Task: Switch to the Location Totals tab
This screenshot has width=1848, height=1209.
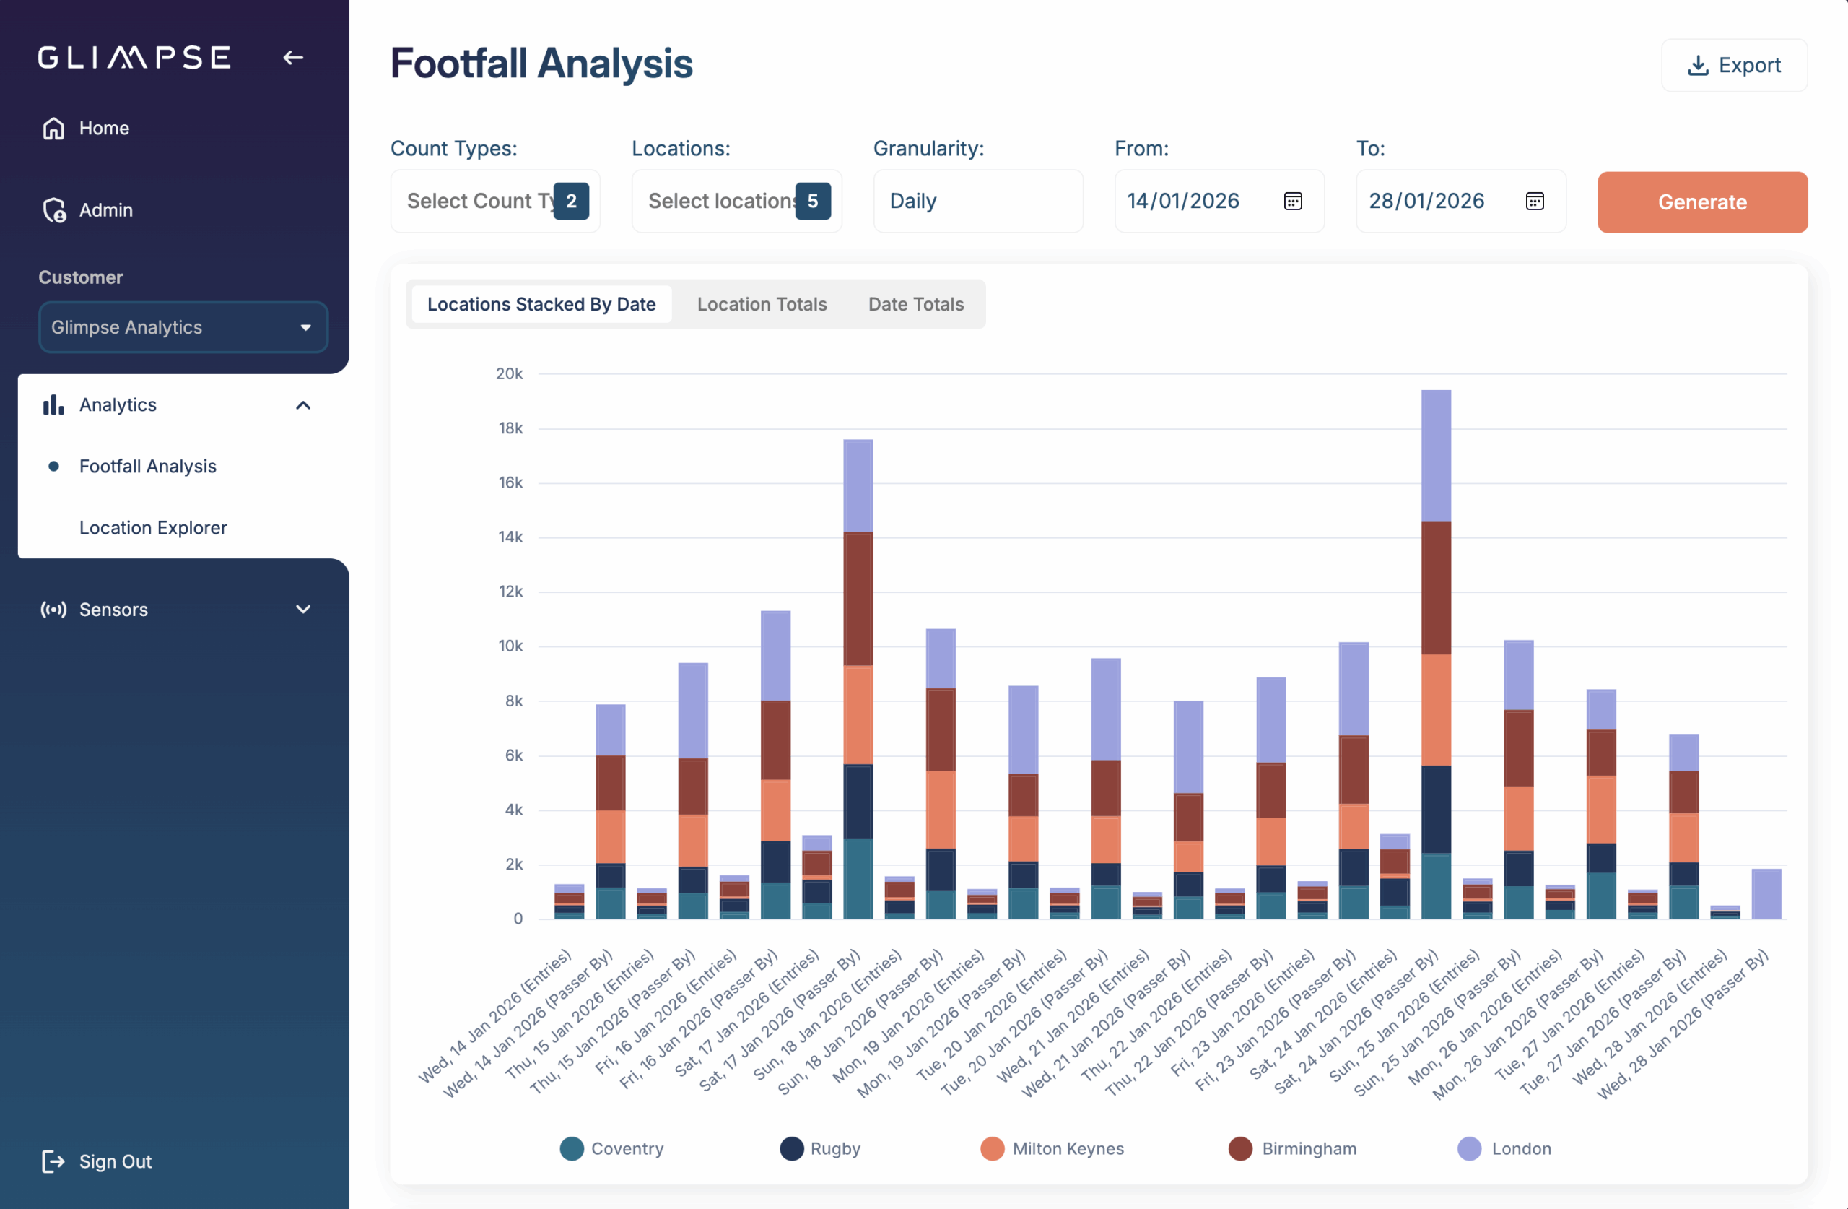Action: click(x=762, y=304)
